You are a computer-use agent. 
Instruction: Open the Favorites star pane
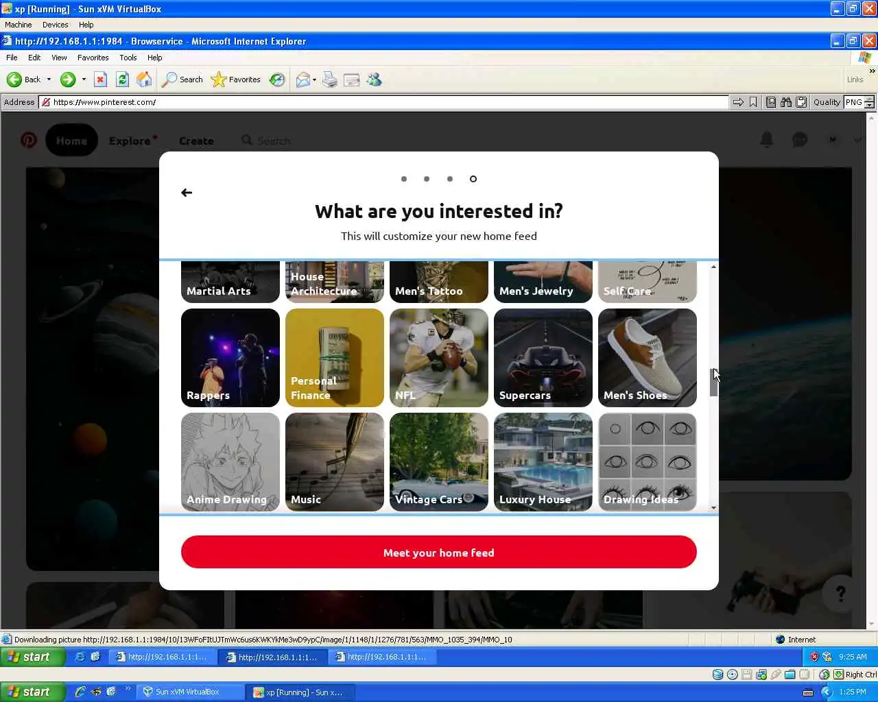pyautogui.click(x=236, y=80)
